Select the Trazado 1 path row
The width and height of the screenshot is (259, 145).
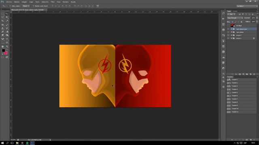(x=242, y=80)
